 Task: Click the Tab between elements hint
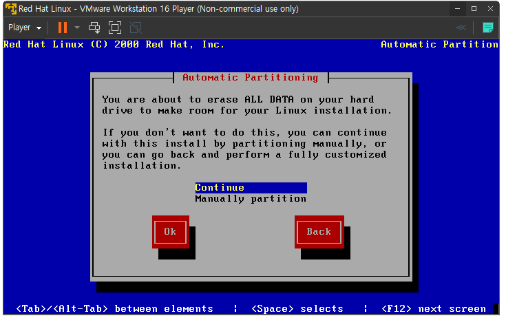click(114, 309)
